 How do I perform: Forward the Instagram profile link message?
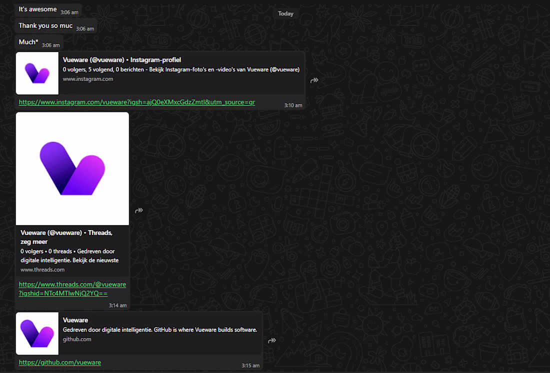click(x=314, y=80)
